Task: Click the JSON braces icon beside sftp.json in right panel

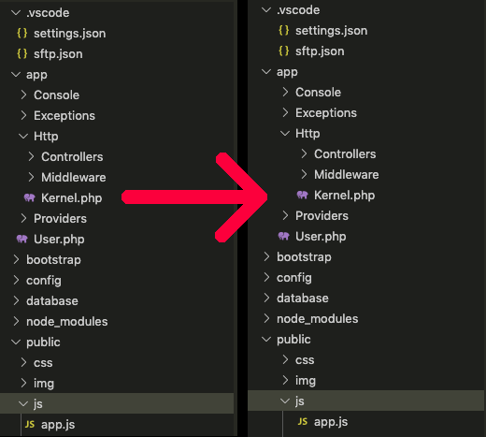Action: [x=284, y=51]
